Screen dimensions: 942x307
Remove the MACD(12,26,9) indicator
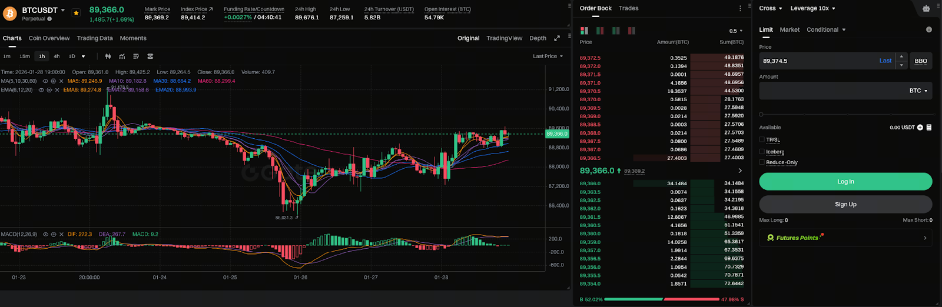[61, 234]
